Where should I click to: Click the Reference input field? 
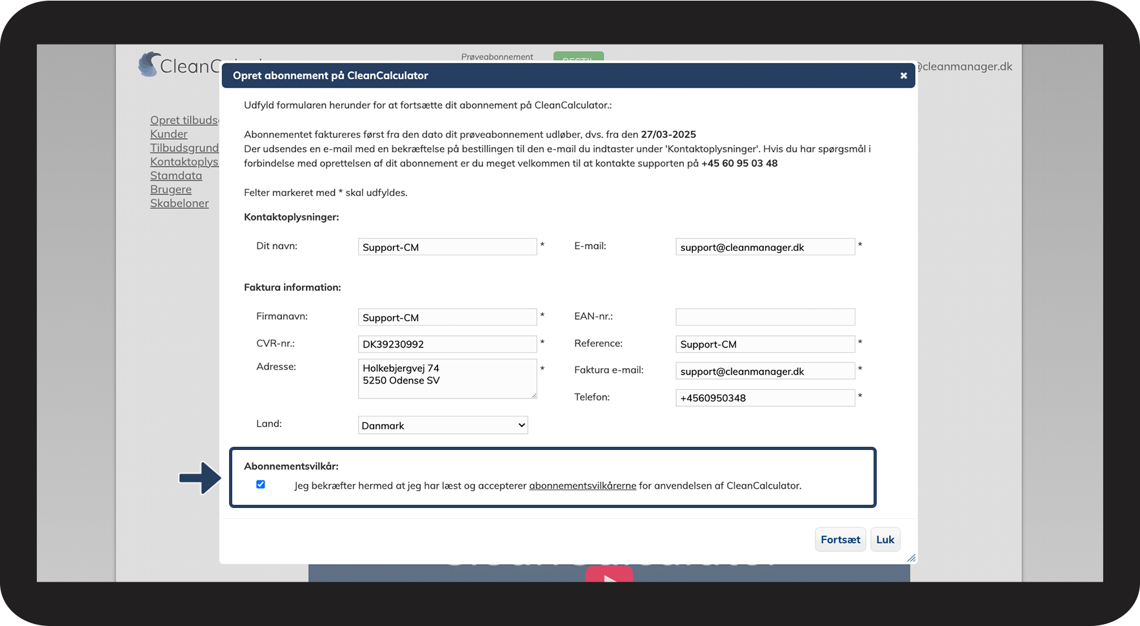coord(765,344)
